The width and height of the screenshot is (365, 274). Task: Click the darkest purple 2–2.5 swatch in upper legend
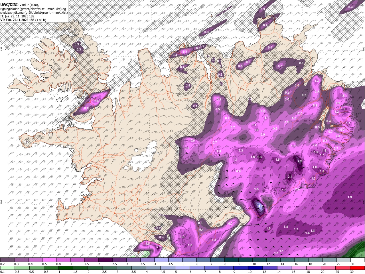(x=105, y=260)
